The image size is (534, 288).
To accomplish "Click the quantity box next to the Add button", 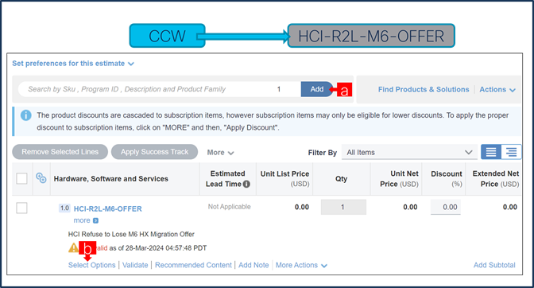I will click(x=279, y=89).
